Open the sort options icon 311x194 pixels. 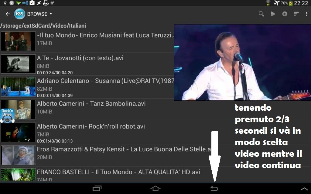pos(296,14)
